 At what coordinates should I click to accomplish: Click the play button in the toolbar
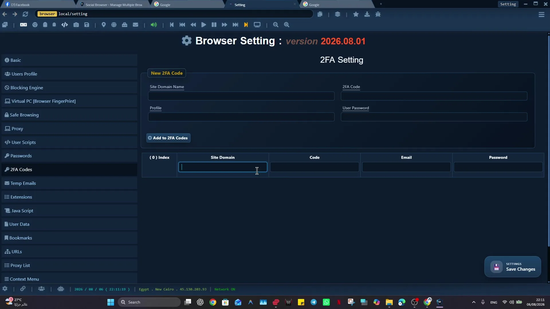[x=204, y=25]
